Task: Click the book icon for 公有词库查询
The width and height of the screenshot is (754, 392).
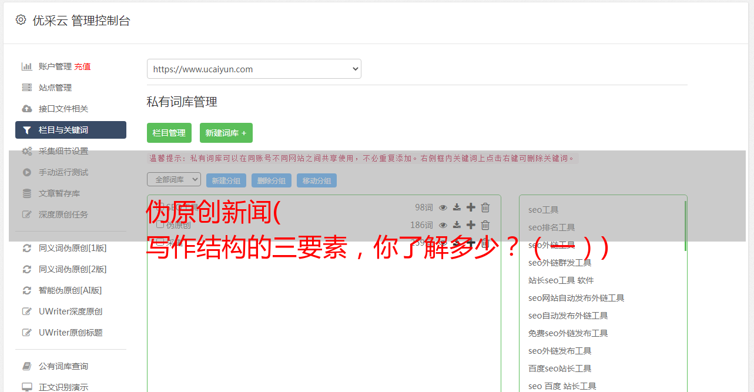Action: click(26, 366)
